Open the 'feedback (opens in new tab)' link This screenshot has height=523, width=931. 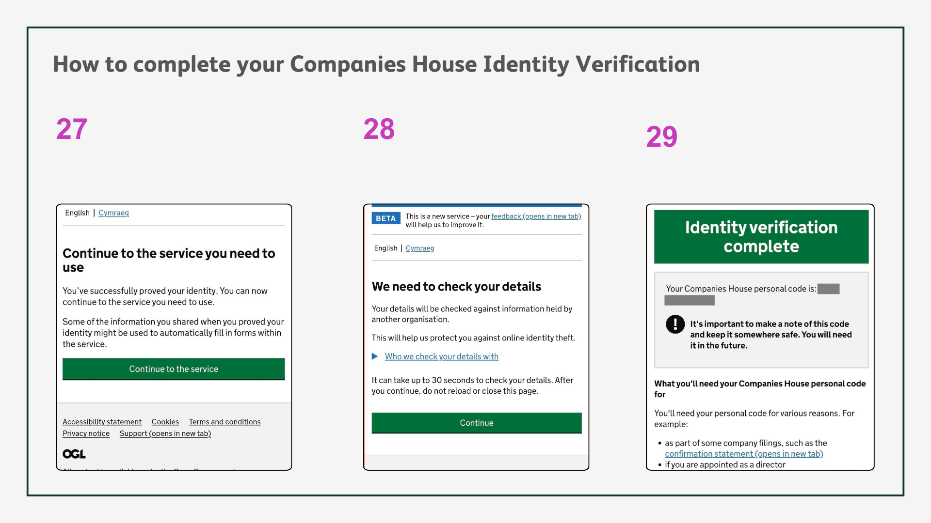click(x=535, y=216)
